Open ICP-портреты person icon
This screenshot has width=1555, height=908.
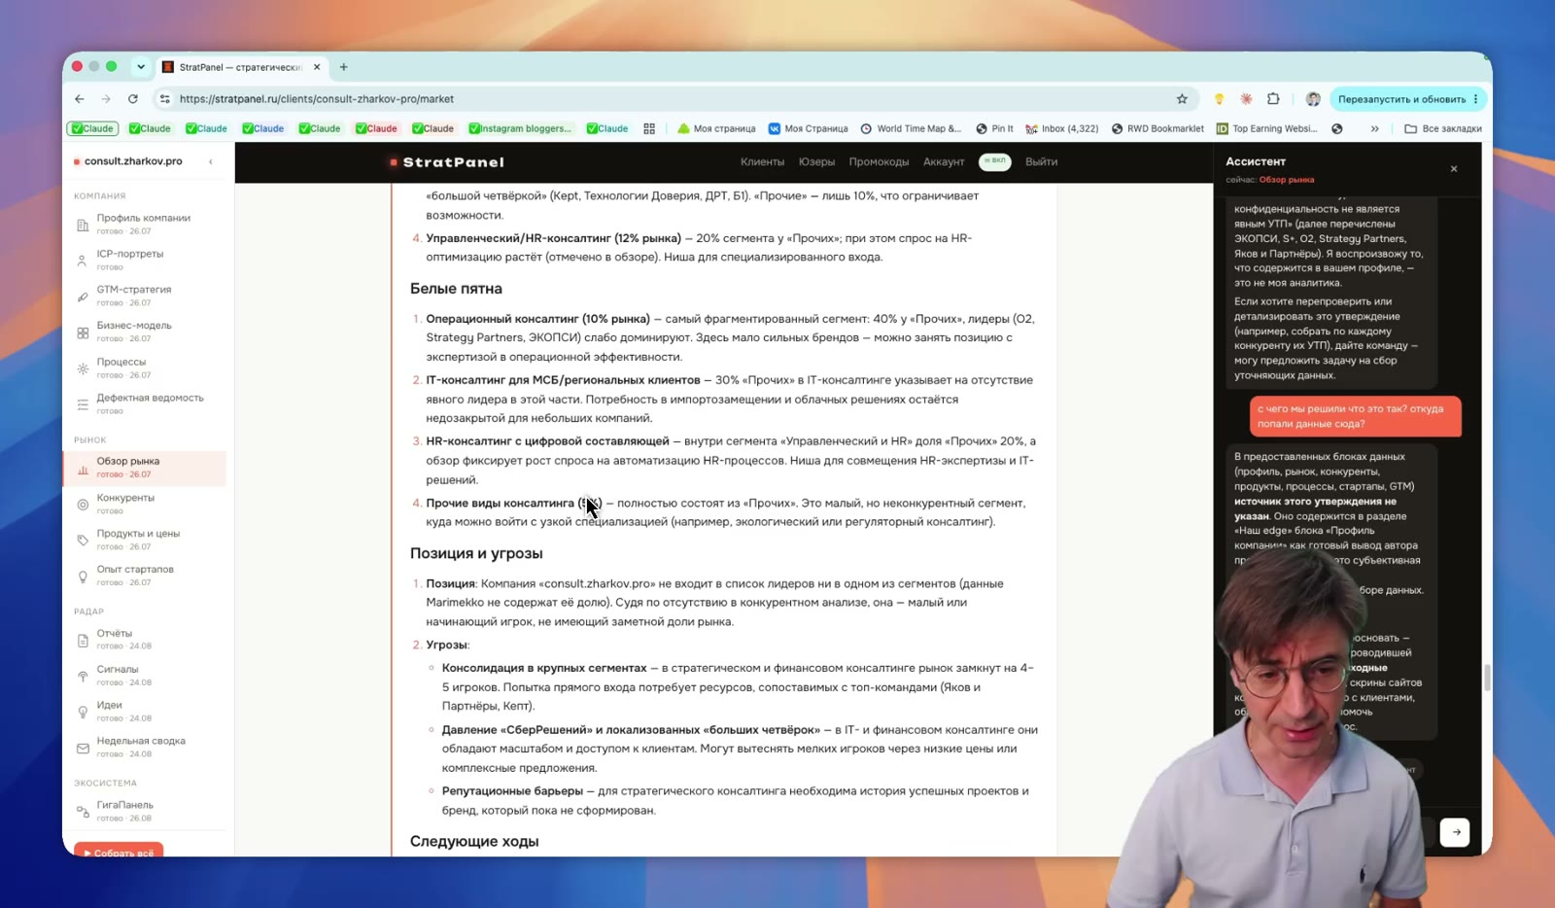pyautogui.click(x=83, y=261)
